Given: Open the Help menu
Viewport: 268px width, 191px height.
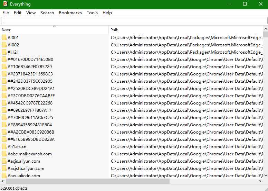Looking at the screenshot, I should point(107,13).
